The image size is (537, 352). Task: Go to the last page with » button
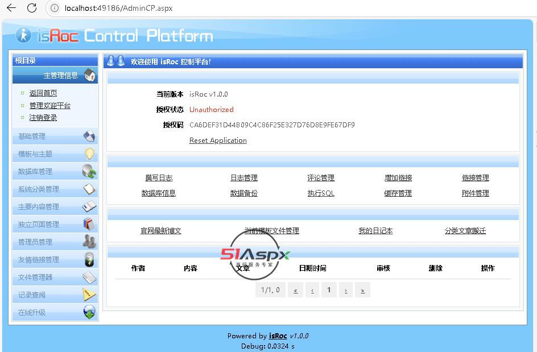click(363, 290)
